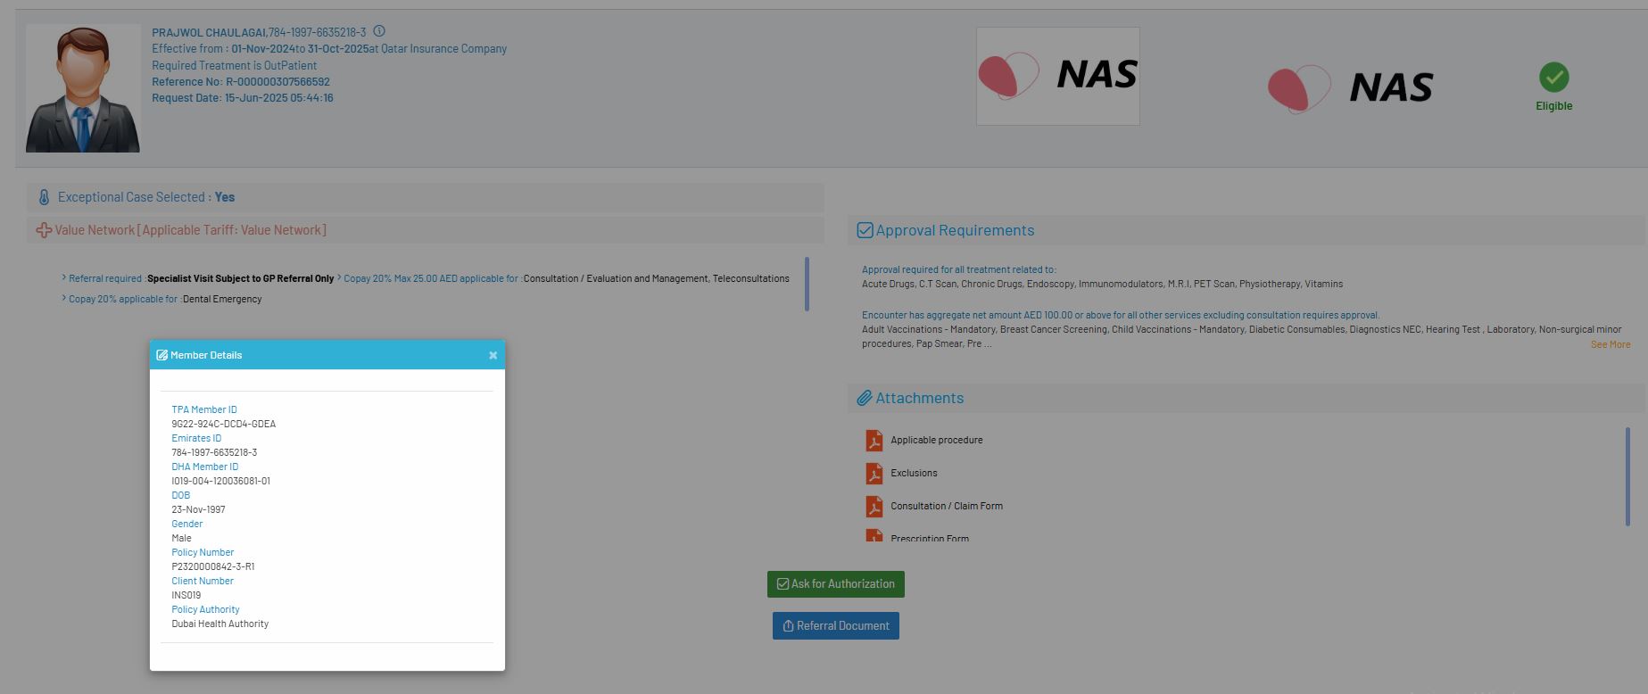Click the Member Details popup title
Screen dimensions: 1648x694
[206, 355]
